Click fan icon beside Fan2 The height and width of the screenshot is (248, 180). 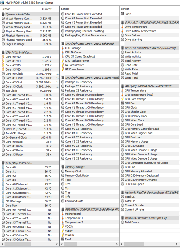122,14
